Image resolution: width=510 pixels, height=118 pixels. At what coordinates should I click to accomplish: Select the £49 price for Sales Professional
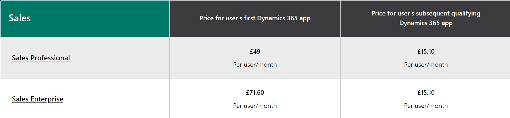coord(255,52)
